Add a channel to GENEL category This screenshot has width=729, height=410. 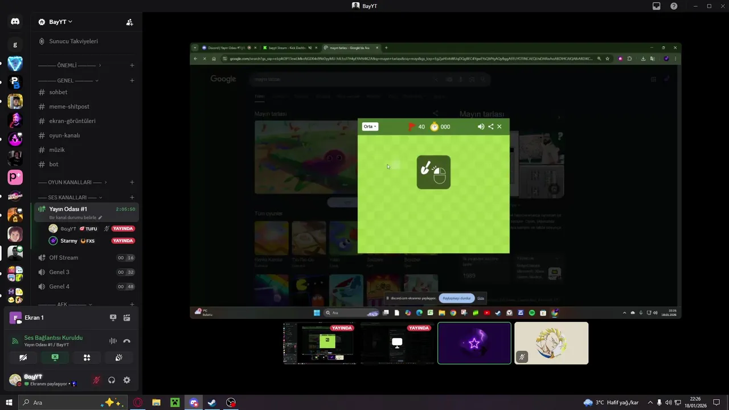[132, 80]
